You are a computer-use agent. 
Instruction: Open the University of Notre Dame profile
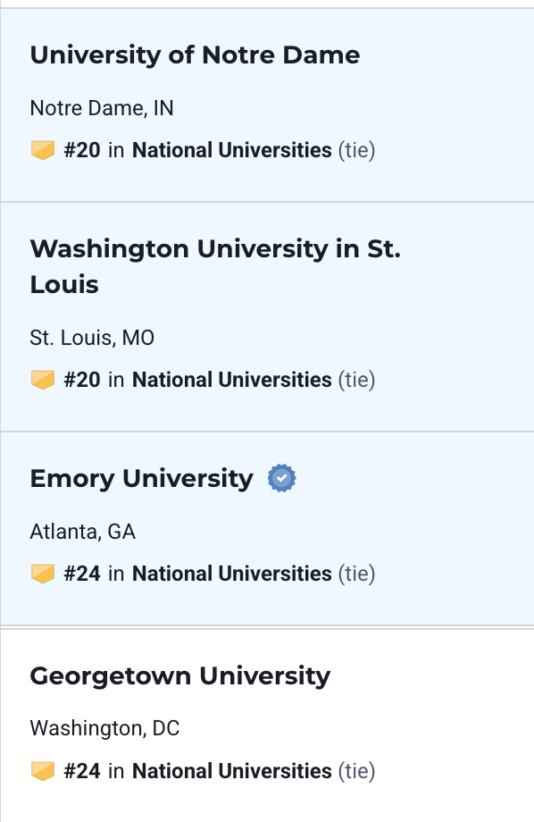click(x=195, y=55)
